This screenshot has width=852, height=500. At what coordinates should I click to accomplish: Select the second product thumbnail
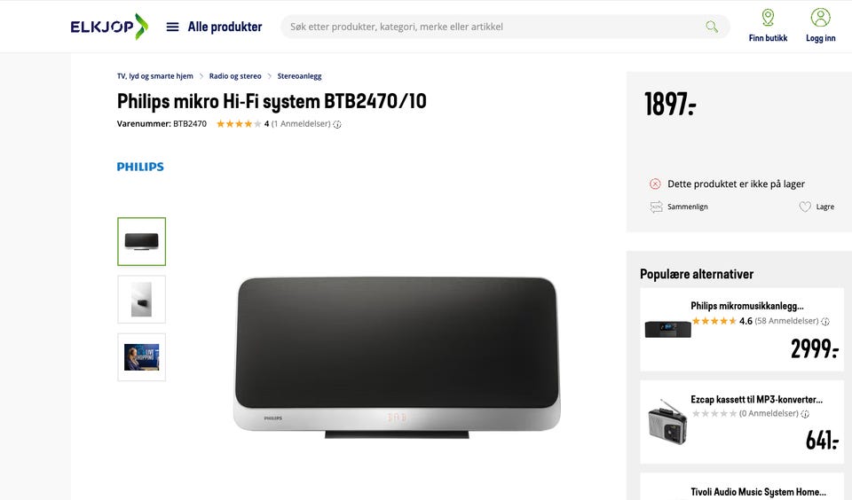[x=142, y=299]
